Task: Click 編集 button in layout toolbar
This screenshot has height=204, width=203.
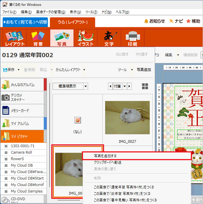Action: point(169,55)
